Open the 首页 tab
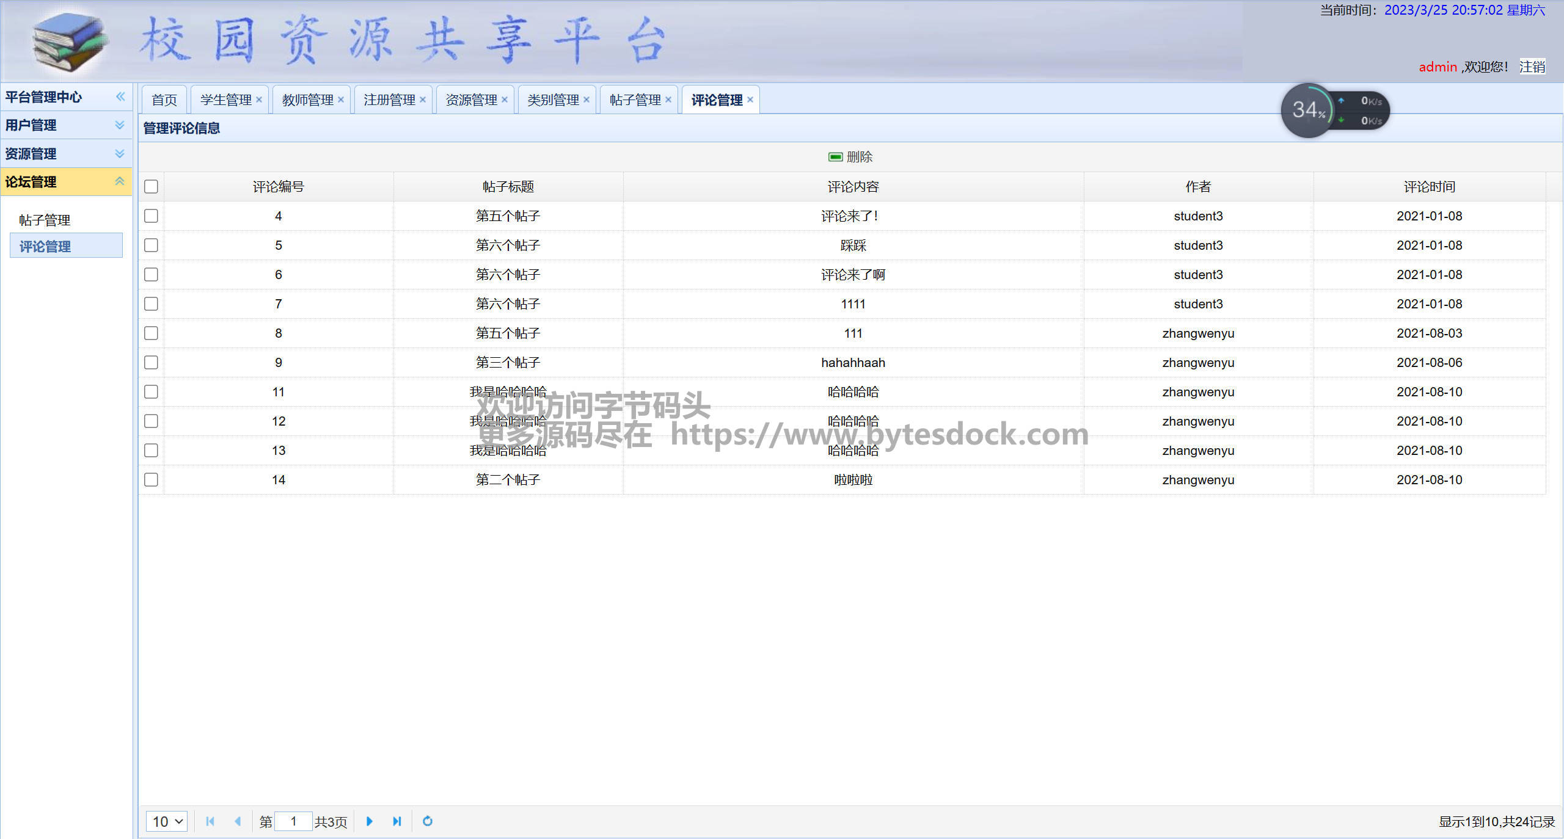 pyautogui.click(x=164, y=100)
